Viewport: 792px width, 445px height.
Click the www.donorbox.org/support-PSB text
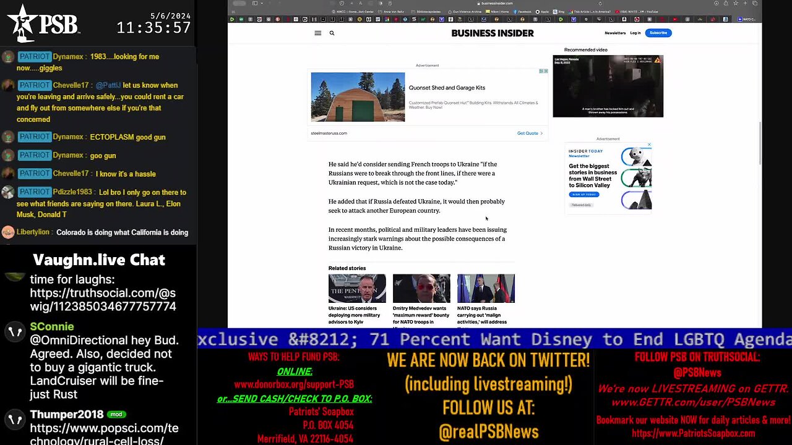click(294, 384)
